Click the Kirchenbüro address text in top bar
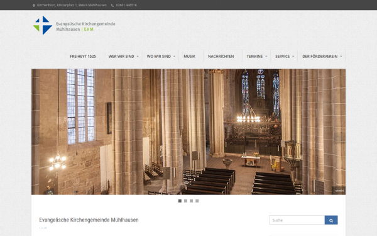Image resolution: width=377 pixels, height=236 pixels. pos(72,5)
